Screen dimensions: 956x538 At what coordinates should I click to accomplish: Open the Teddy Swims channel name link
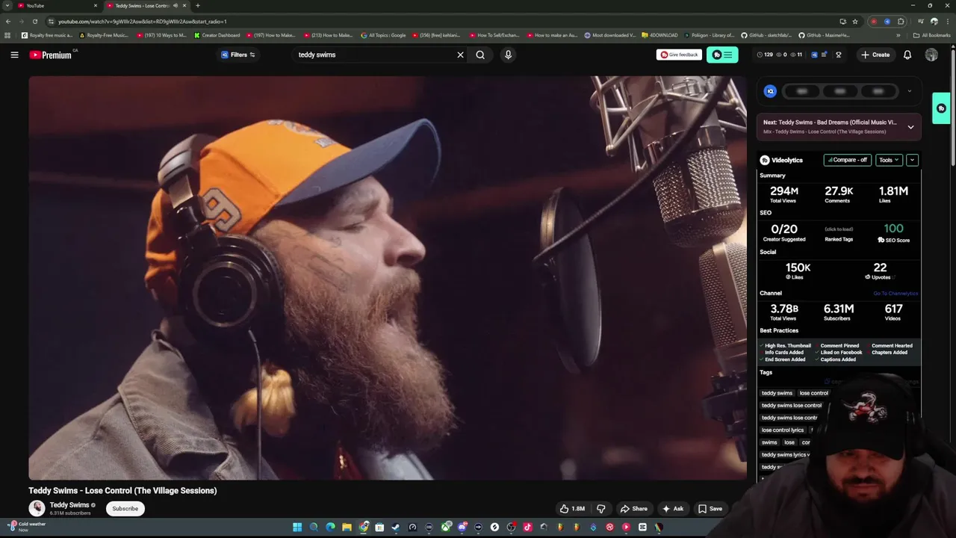point(69,505)
